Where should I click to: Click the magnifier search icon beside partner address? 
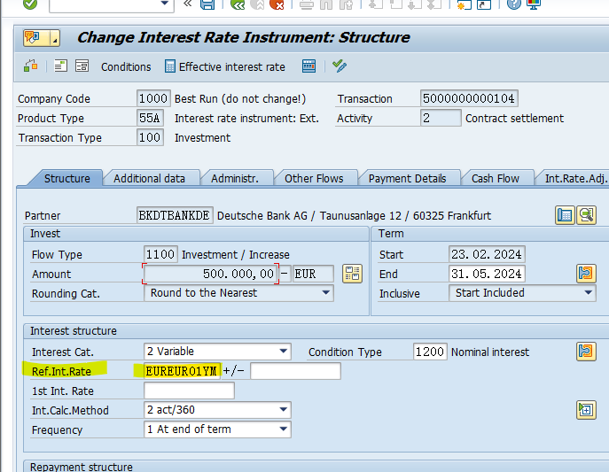pos(586,215)
